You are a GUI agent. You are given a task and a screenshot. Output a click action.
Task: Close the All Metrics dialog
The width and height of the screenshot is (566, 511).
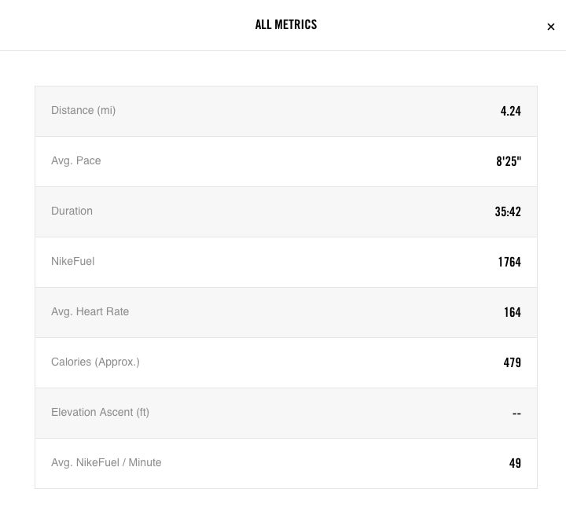(550, 27)
